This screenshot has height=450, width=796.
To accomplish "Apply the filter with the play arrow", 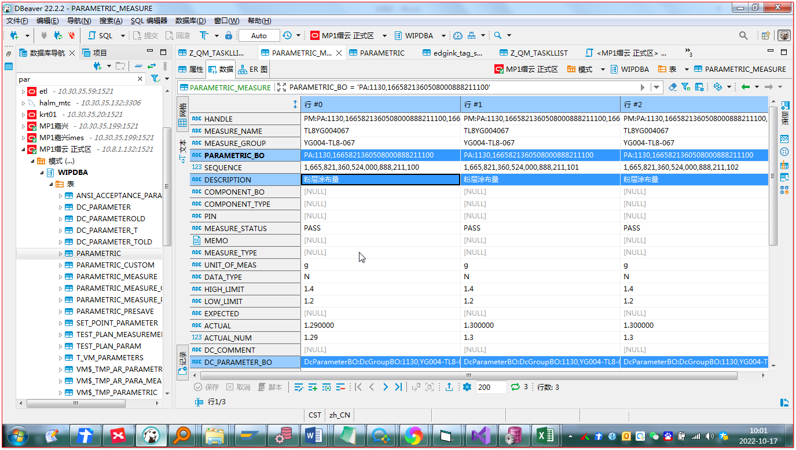I will point(643,87).
